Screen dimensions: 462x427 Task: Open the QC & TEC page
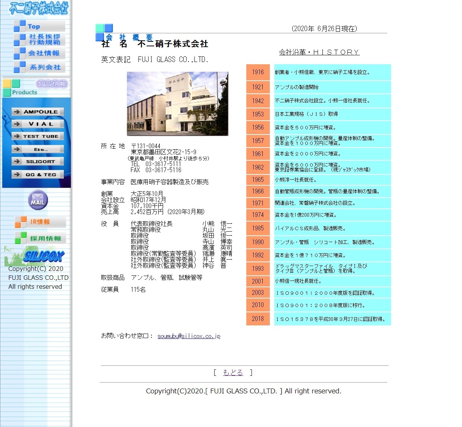coord(37,174)
